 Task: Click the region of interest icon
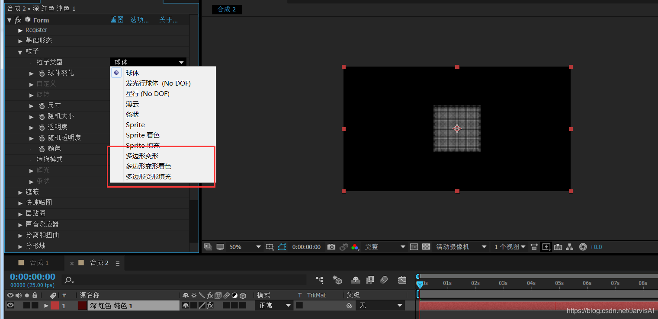tap(414, 247)
